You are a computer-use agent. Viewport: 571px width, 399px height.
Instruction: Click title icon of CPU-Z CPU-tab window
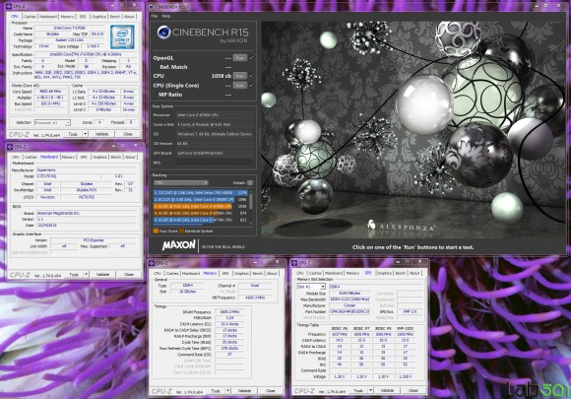pos(9,6)
